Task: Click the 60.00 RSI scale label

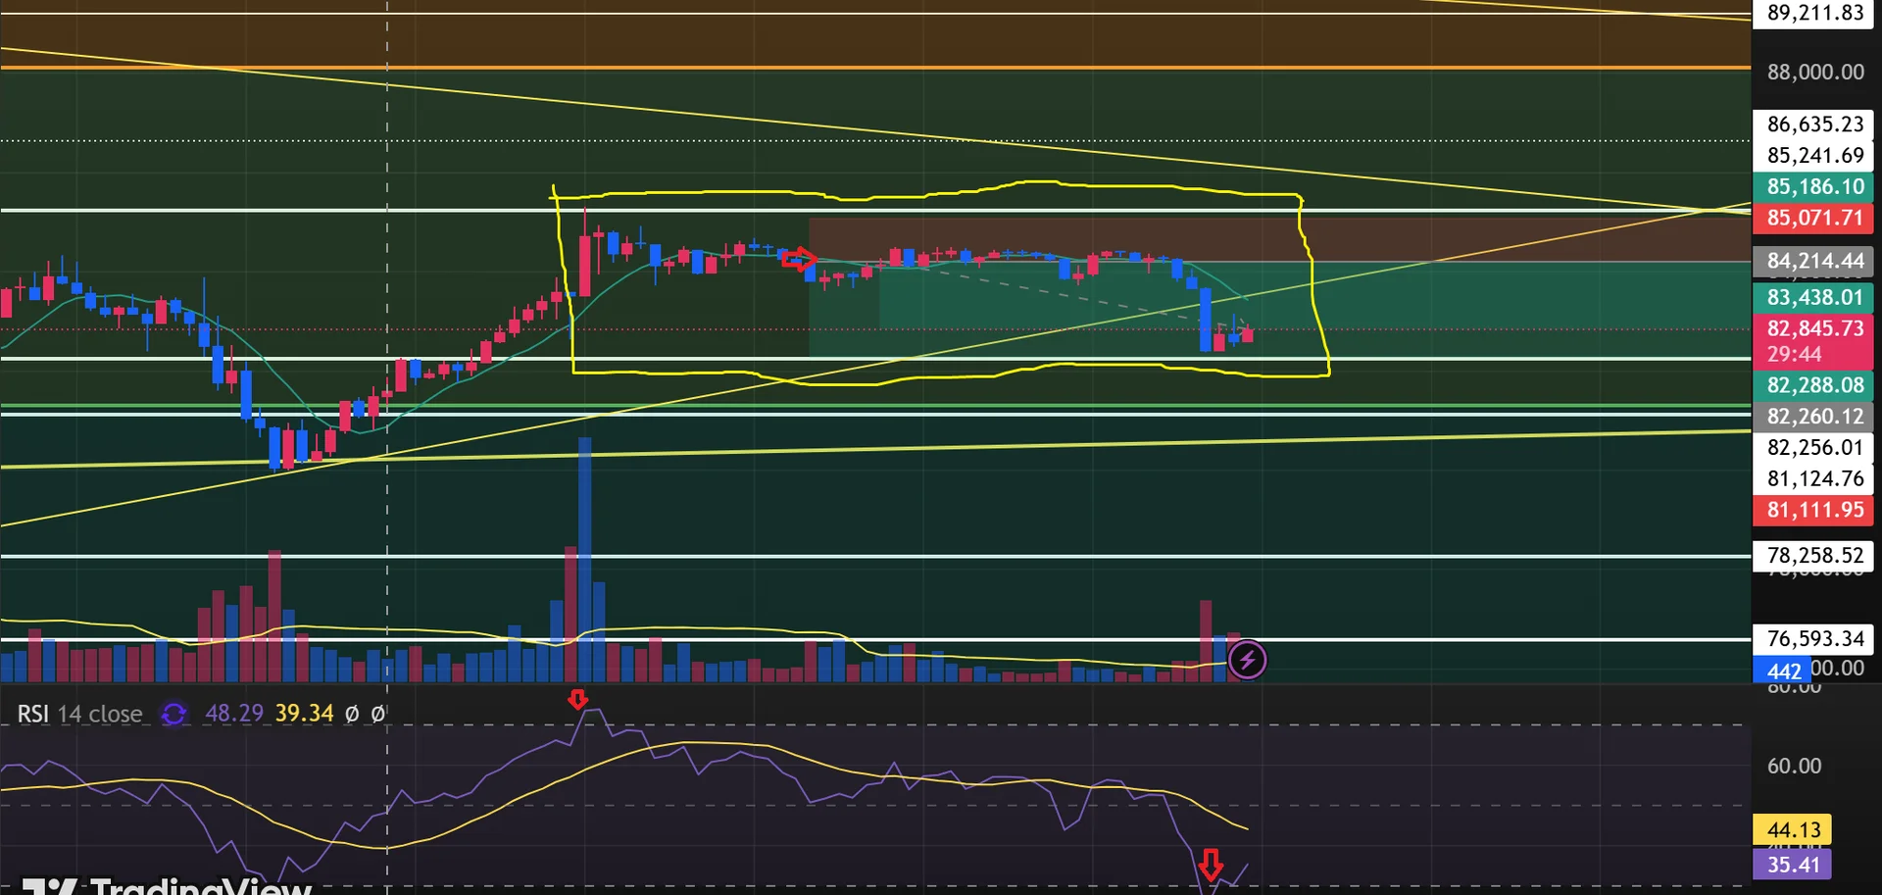Action: 1794,766
